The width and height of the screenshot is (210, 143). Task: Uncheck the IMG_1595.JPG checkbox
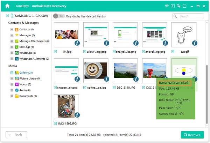pyautogui.click(x=55, y=123)
